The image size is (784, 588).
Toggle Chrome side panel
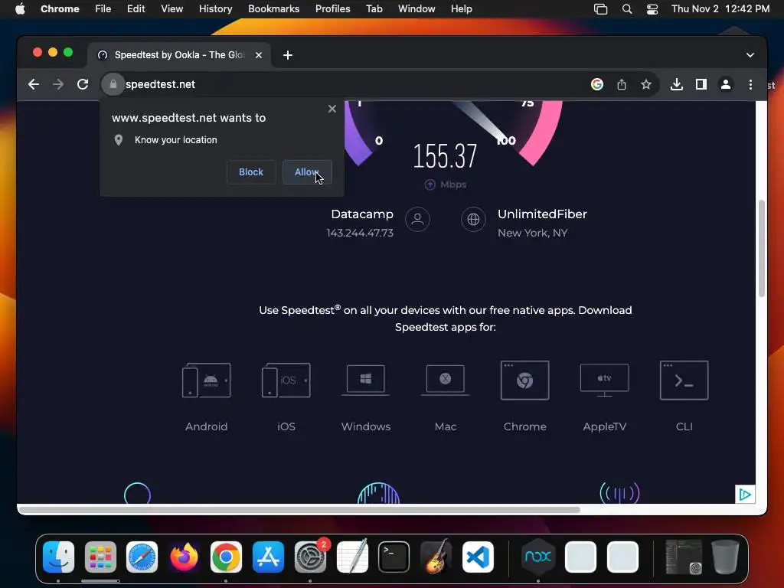[701, 84]
